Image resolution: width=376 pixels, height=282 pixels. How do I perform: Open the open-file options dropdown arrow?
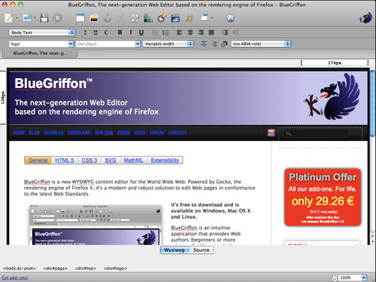(x=35, y=18)
